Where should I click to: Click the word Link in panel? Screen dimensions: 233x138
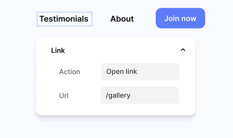tap(58, 50)
